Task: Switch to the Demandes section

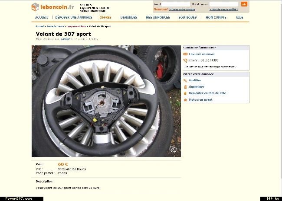Action: pyautogui.click(x=129, y=17)
